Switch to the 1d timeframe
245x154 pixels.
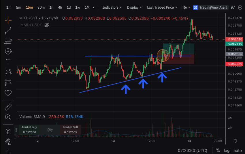tap(69, 7)
